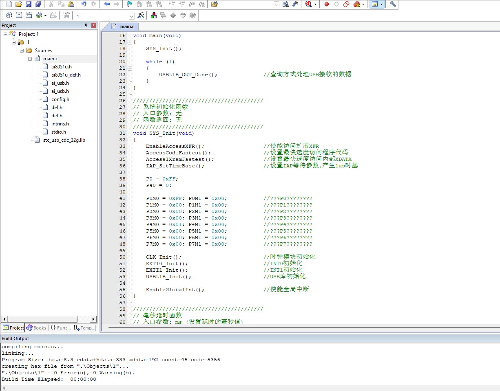500x391 pixels.
Task: Create a new file with the New icon
Action: pos(9,4)
